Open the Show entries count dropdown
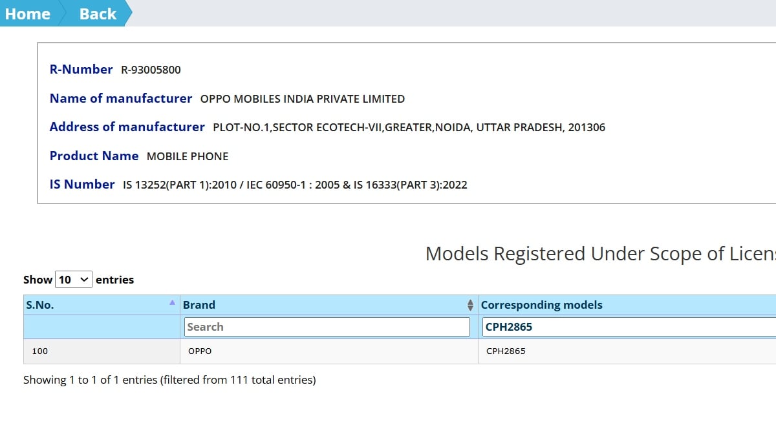Screen dimensions: 776x436 point(74,280)
